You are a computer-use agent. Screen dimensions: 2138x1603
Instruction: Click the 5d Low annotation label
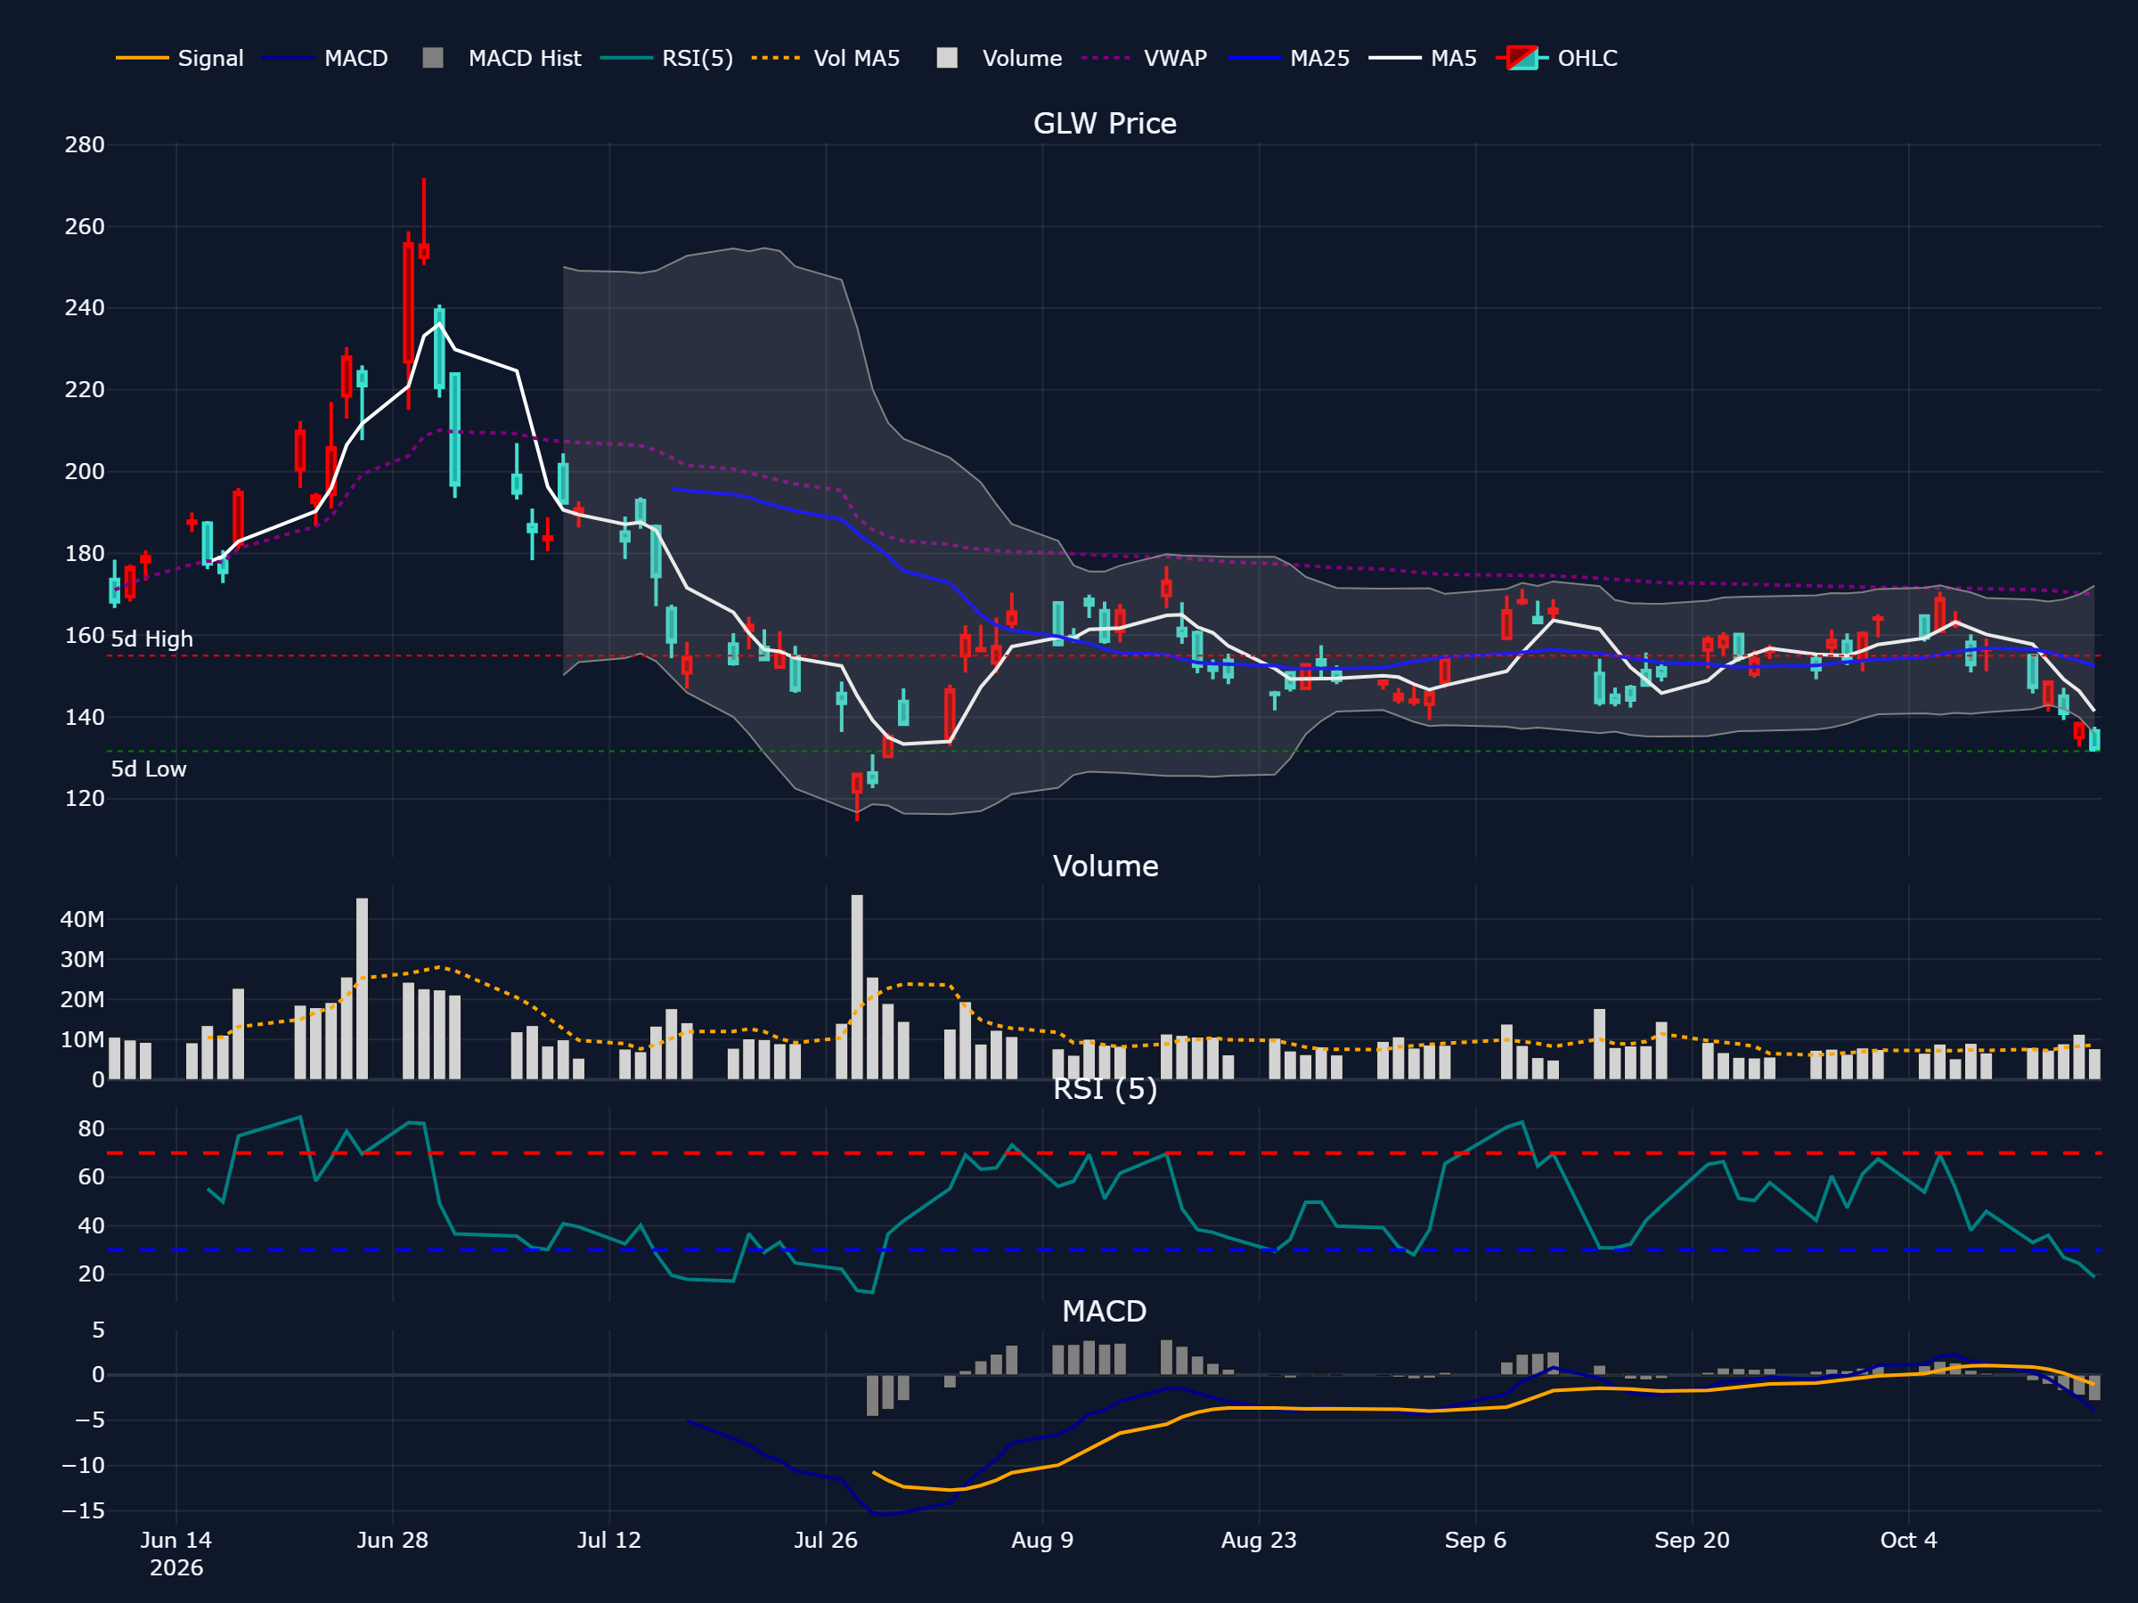149,769
